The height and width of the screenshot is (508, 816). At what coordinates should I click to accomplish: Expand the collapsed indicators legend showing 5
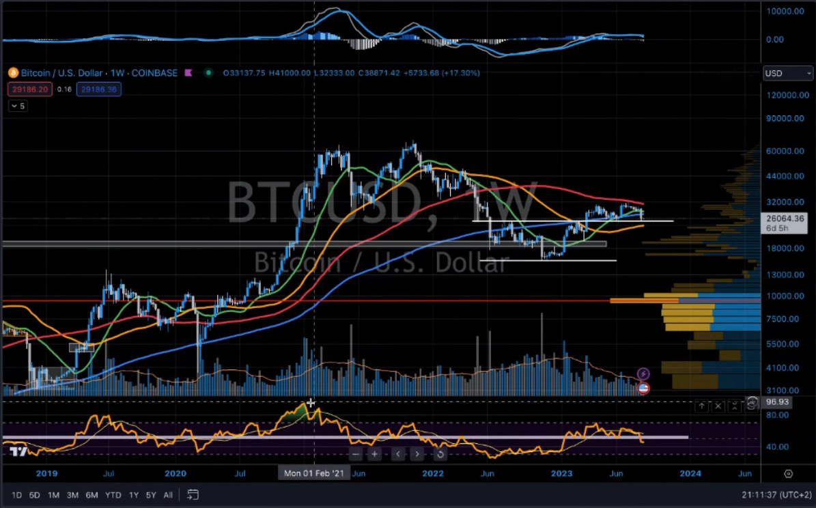pyautogui.click(x=18, y=106)
